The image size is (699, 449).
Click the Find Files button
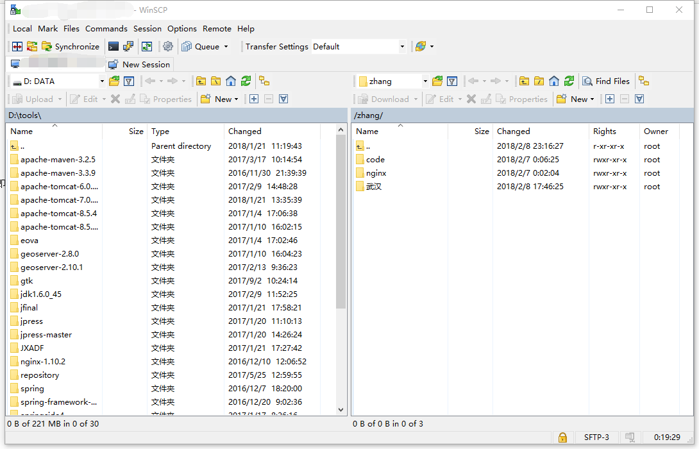(606, 81)
